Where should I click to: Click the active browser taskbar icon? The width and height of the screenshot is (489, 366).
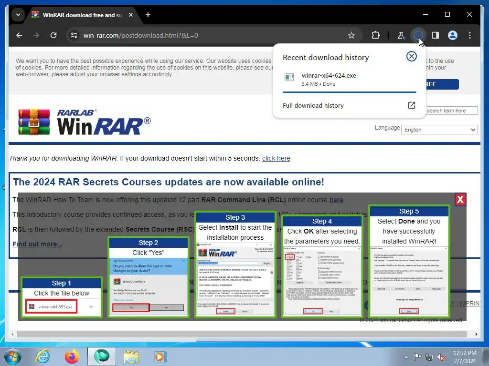pos(102,356)
